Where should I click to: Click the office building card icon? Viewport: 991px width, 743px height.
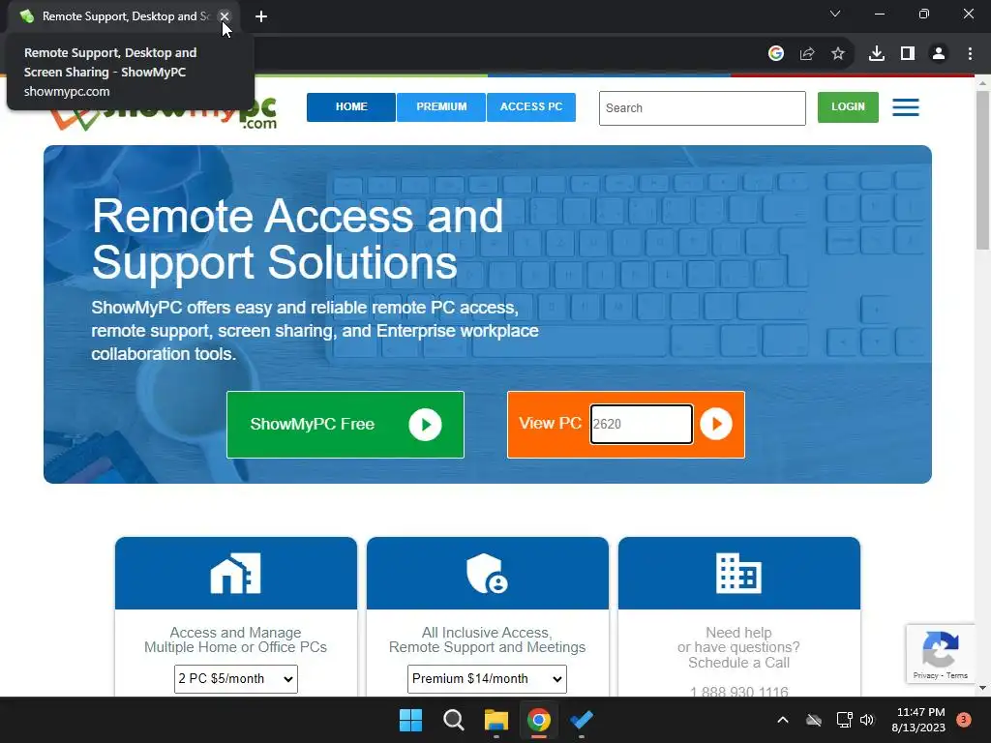(x=738, y=573)
